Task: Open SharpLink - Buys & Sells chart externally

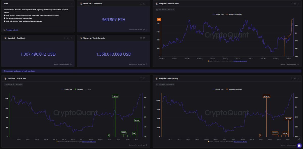Action: 144,78
